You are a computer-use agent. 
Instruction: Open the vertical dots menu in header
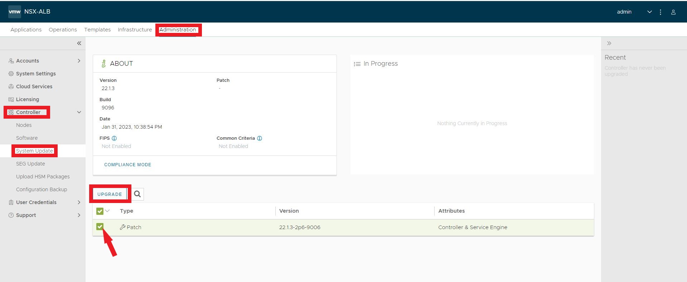661,12
